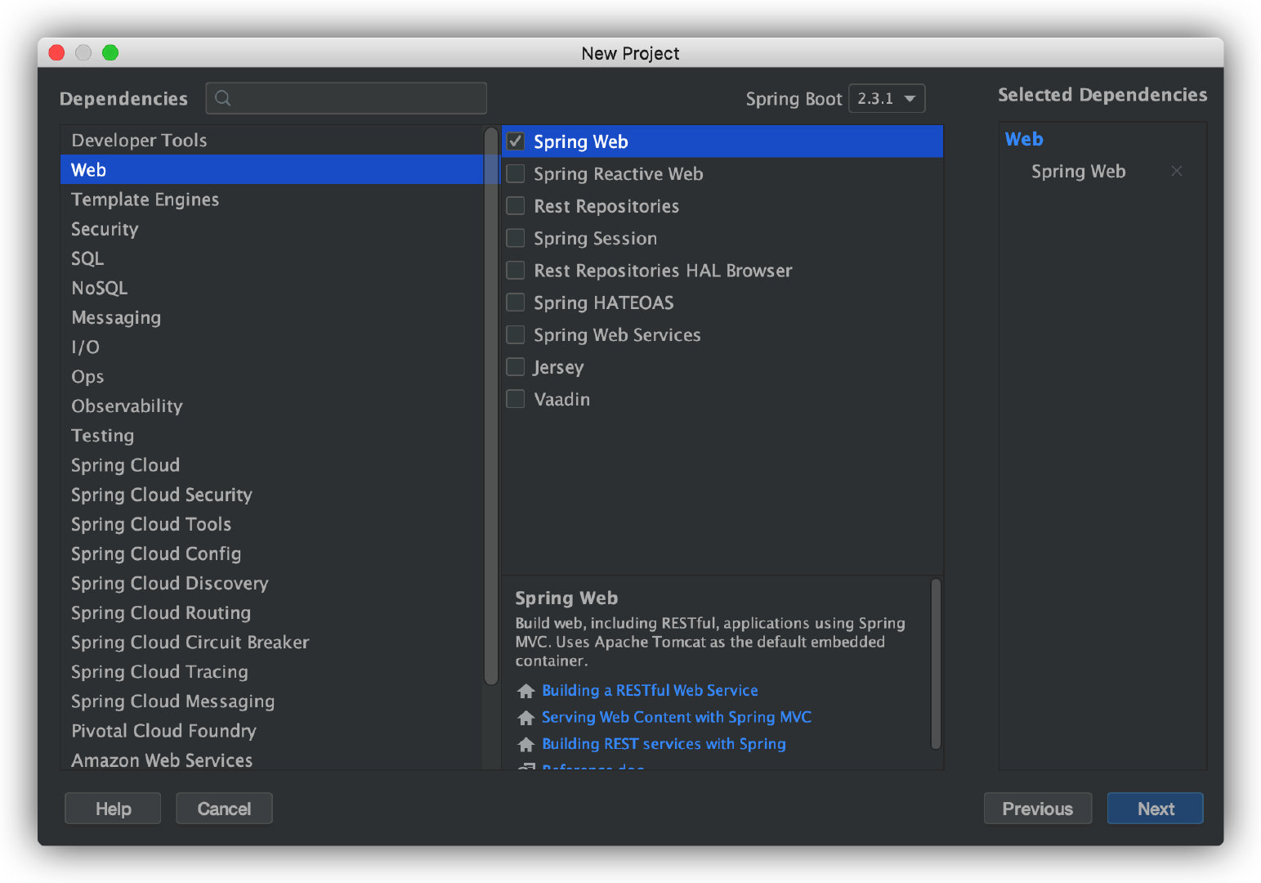Focus the Dependencies search field
Viewport: 1261px width, 883px height.
355,98
